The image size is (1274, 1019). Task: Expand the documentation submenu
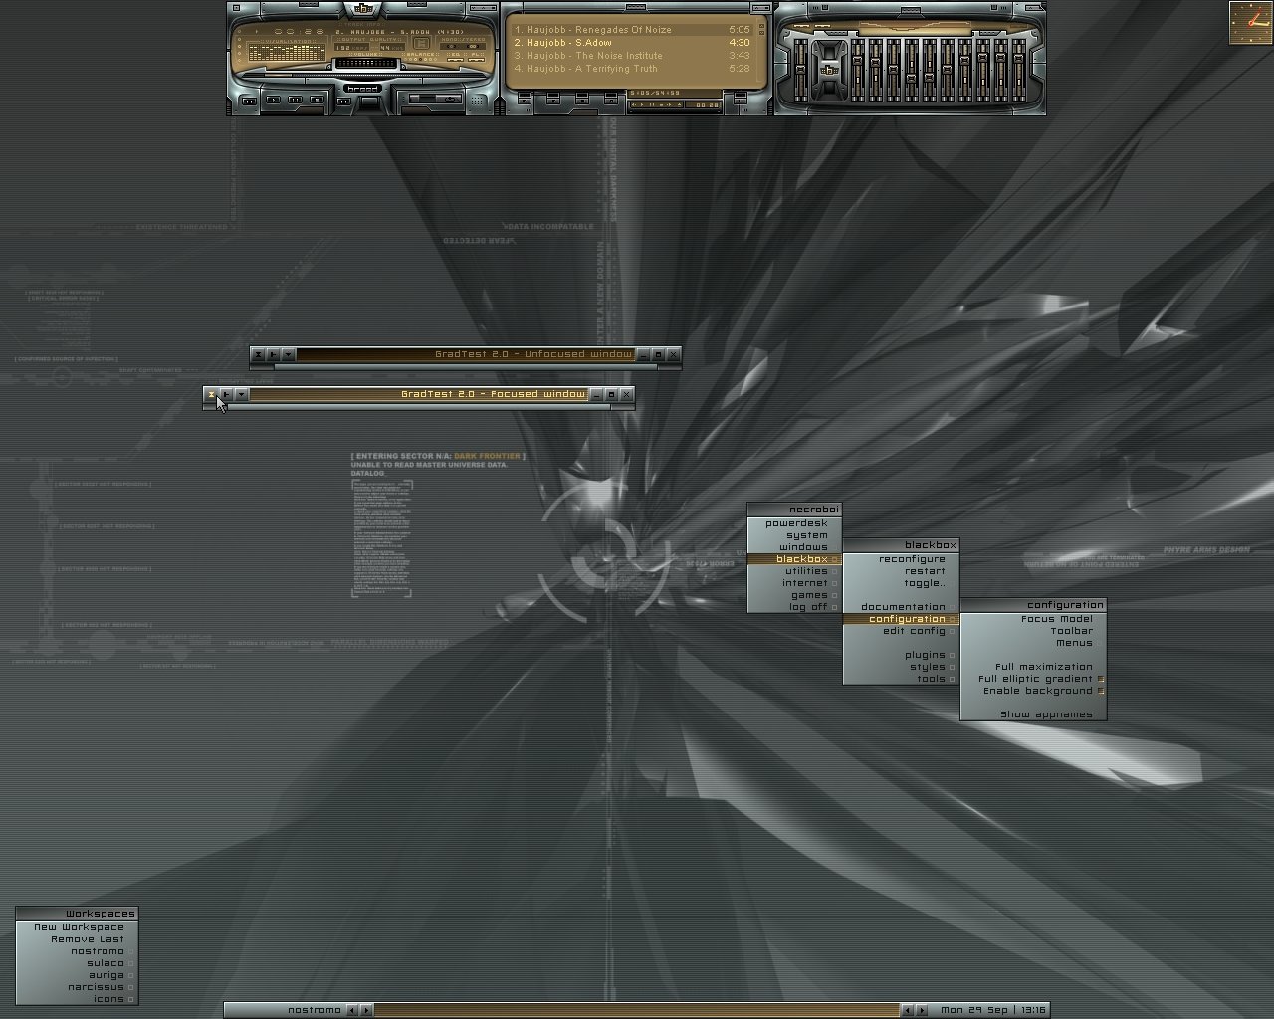pos(901,607)
